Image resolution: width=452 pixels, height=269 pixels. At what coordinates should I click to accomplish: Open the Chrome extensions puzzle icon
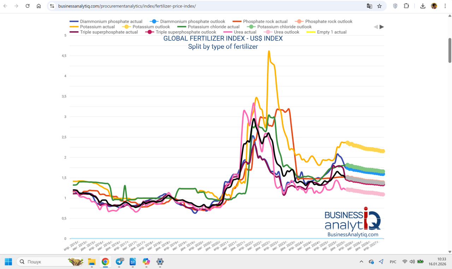tap(406, 6)
